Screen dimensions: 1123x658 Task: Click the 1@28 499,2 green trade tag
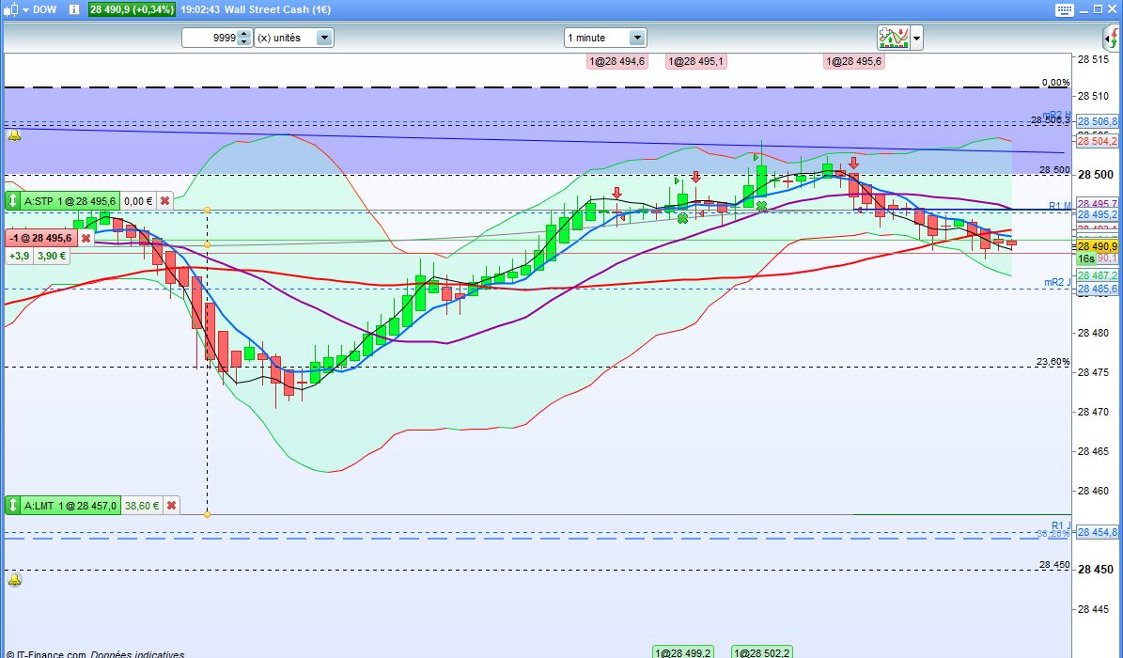[x=682, y=652]
